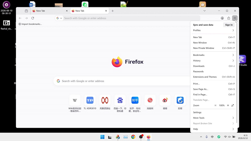Click Import bookmarks link
251x141 pixels.
point(30,24)
